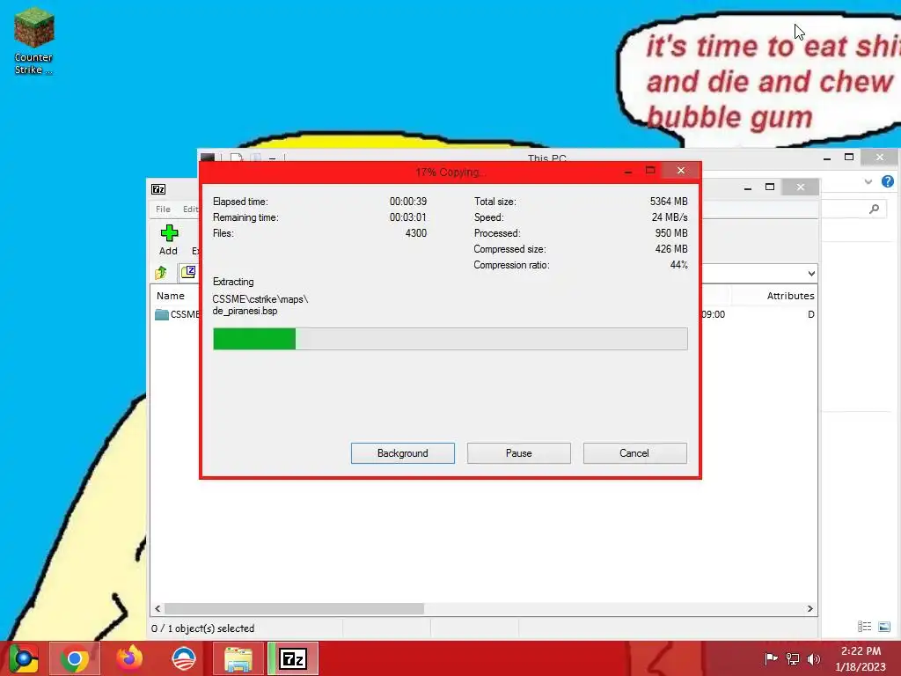The image size is (901, 676).
Task: Open network status icon in tray
Action: (793, 658)
